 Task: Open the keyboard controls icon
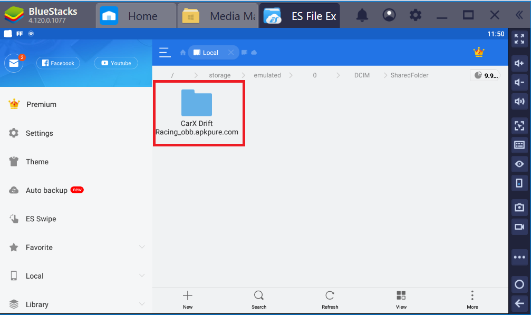519,145
